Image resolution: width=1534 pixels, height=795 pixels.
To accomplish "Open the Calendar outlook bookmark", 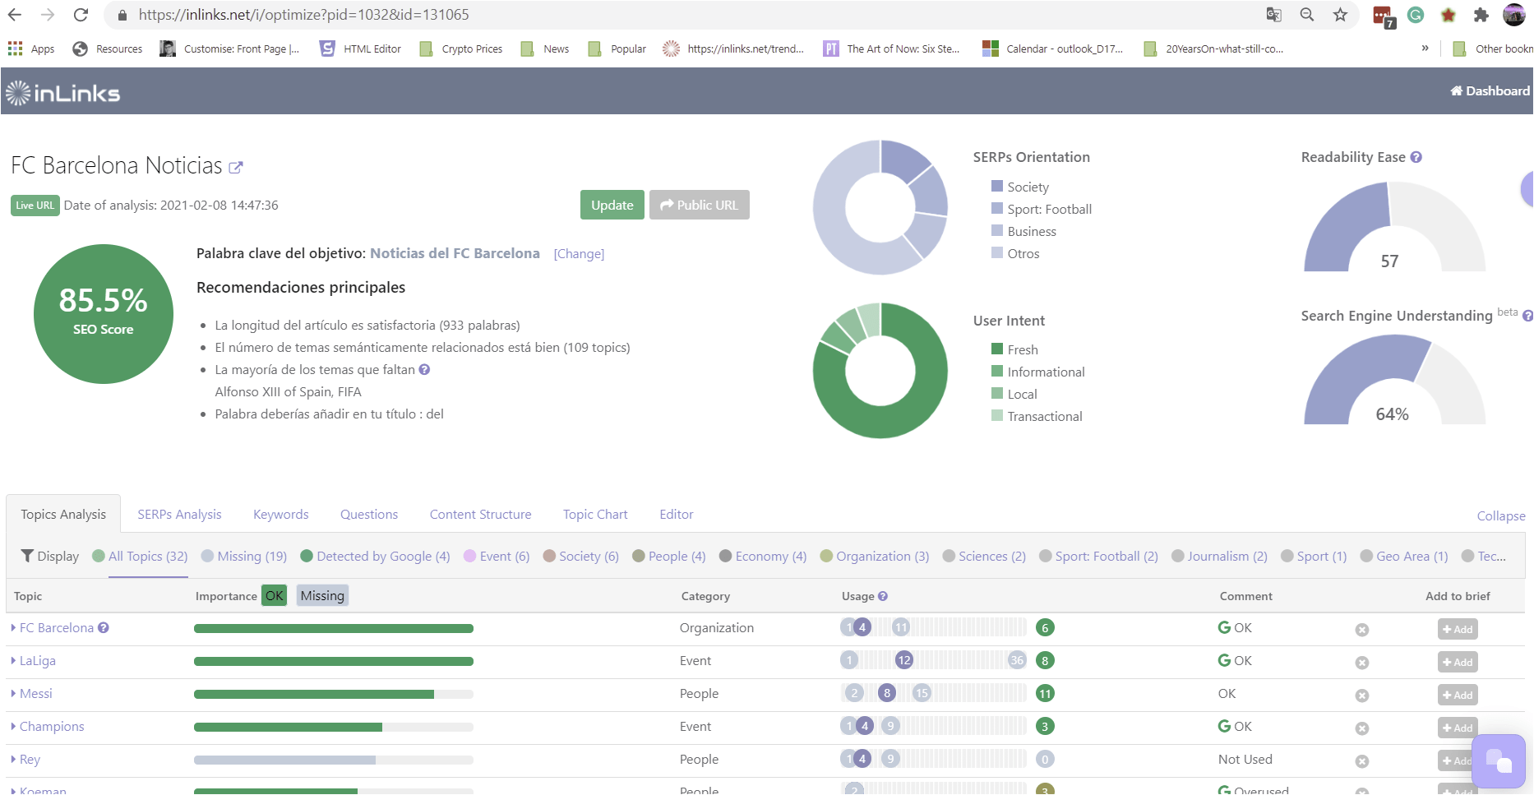I will pyautogui.click(x=1053, y=49).
